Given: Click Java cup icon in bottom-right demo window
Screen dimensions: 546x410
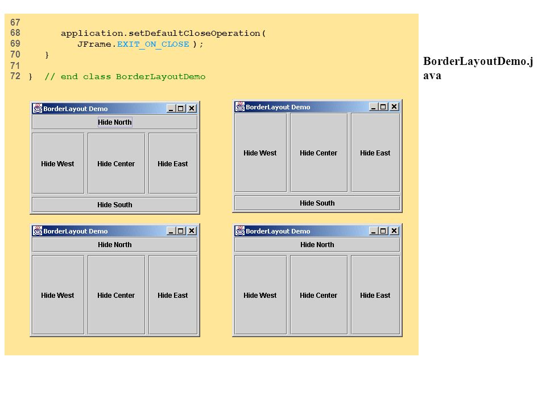Looking at the screenshot, I should tap(240, 231).
